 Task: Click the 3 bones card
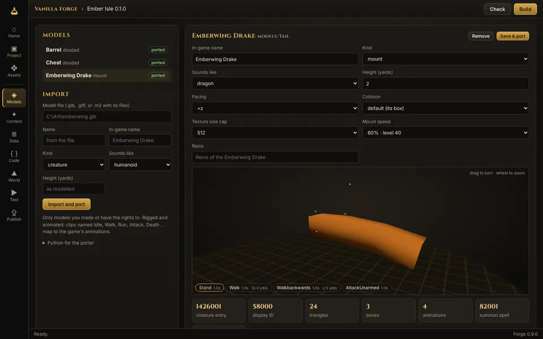389,310
